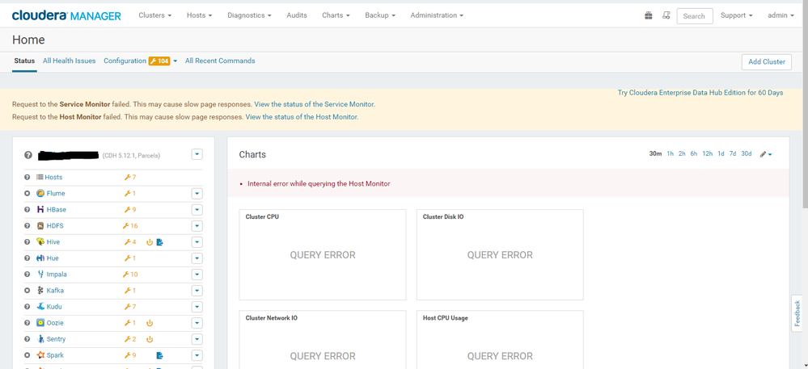
Task: Click Hive stale configuration restart icon
Action: click(150, 242)
